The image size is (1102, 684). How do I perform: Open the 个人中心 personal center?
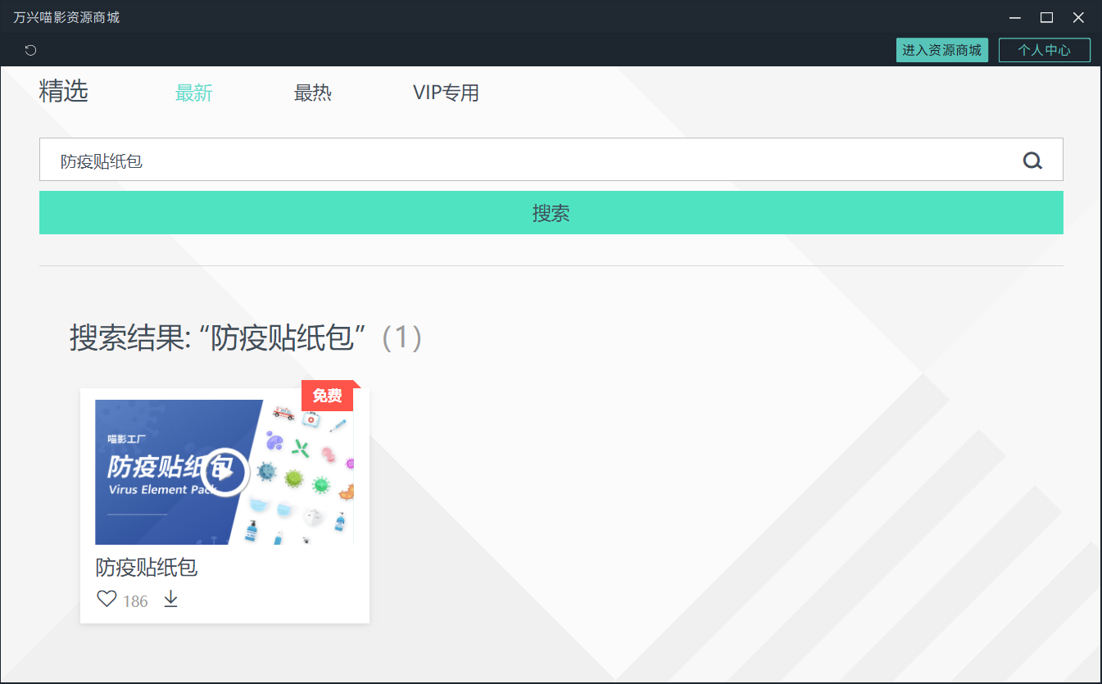click(x=1045, y=50)
